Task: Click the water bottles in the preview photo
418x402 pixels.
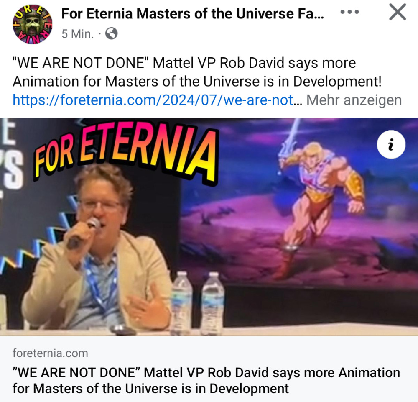Action: click(198, 303)
